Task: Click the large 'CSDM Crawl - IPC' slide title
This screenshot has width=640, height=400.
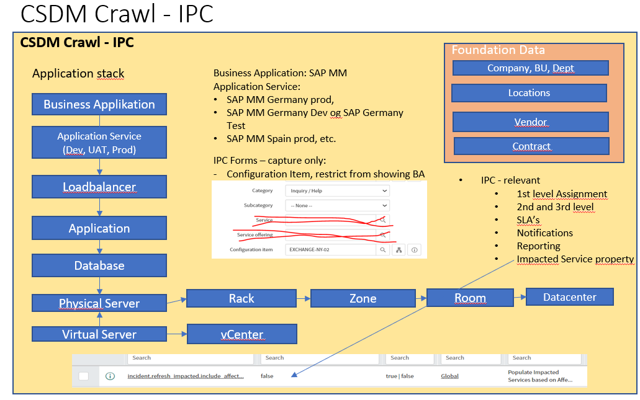Action: pyautogui.click(x=117, y=14)
